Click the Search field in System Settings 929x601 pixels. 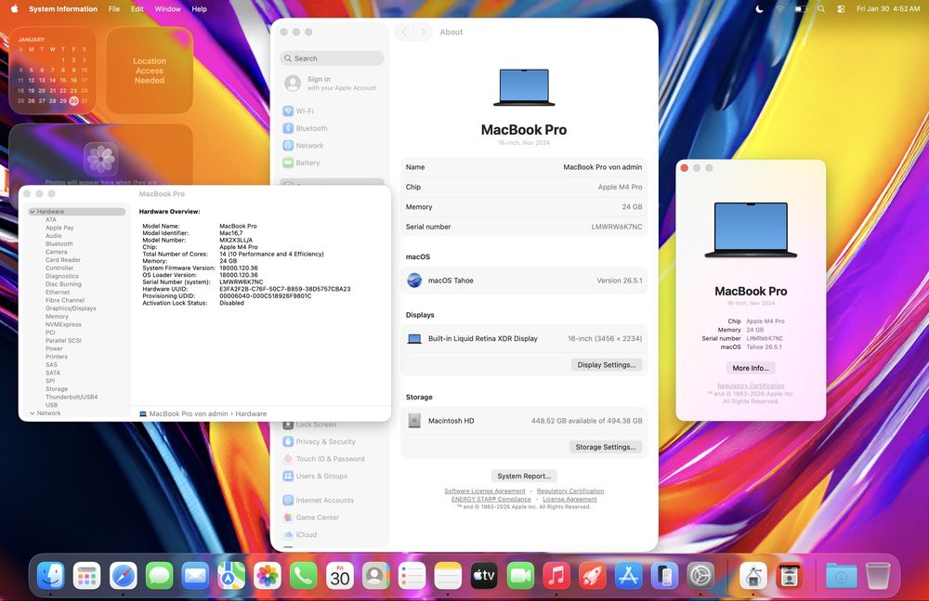332,59
